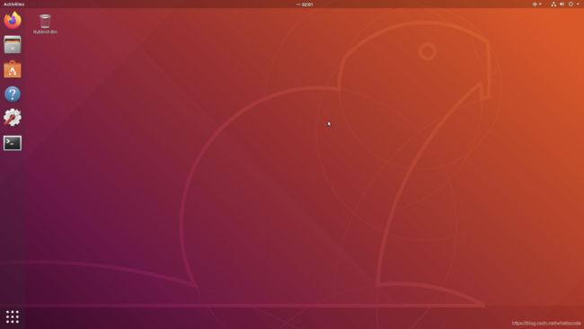Viewport: 584px width, 329px height.
Task: Open the accessibility menu icon
Action: point(535,4)
